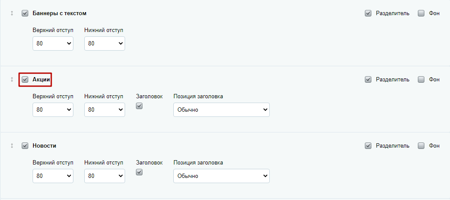Toggle Разделитель checkbox in Акции row
The height and width of the screenshot is (200, 450).
tap(368, 80)
